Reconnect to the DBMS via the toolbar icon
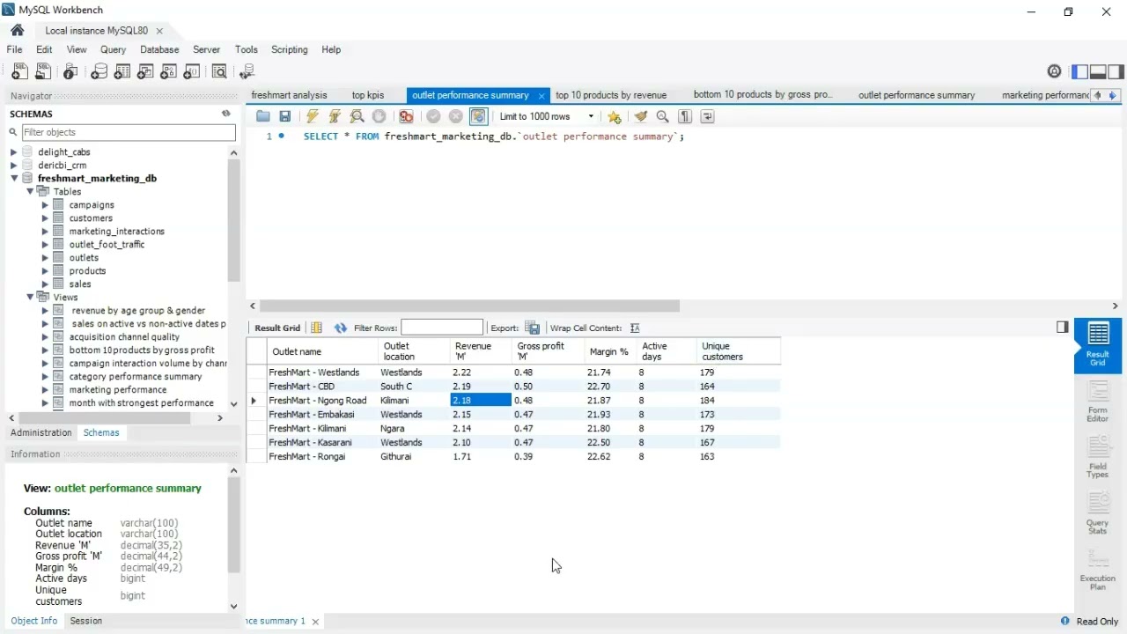This screenshot has width=1127, height=634. (x=247, y=72)
